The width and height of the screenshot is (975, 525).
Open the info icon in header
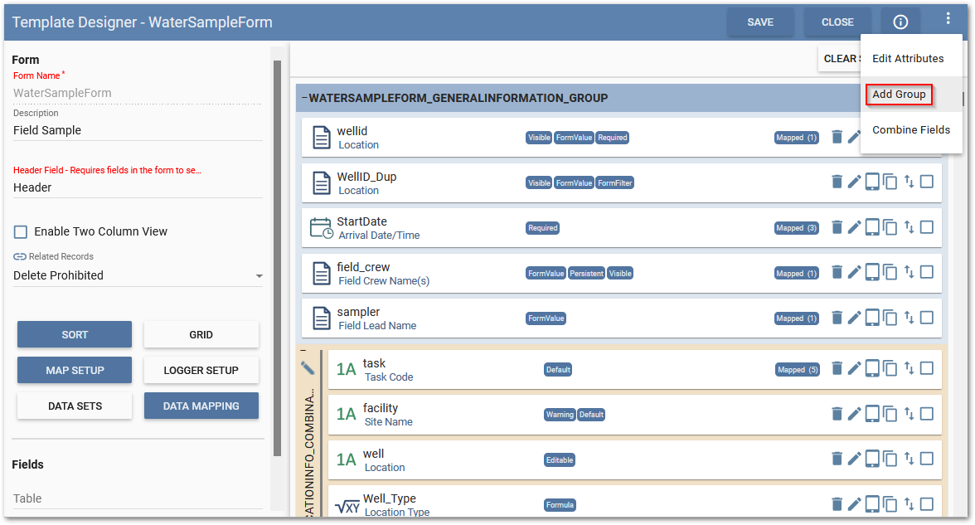(900, 22)
